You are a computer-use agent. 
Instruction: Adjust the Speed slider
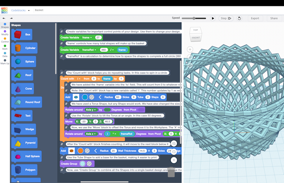(x=194, y=18)
